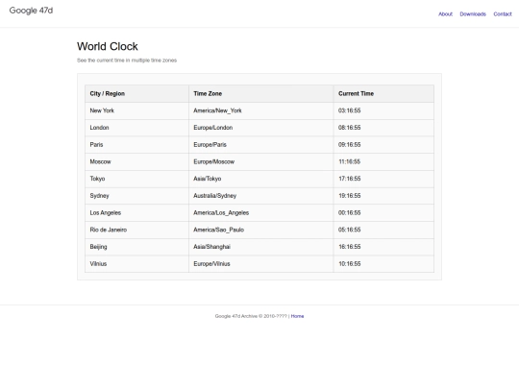
Task: Select Asia/Shanghai time zone text
Action: coord(211,247)
